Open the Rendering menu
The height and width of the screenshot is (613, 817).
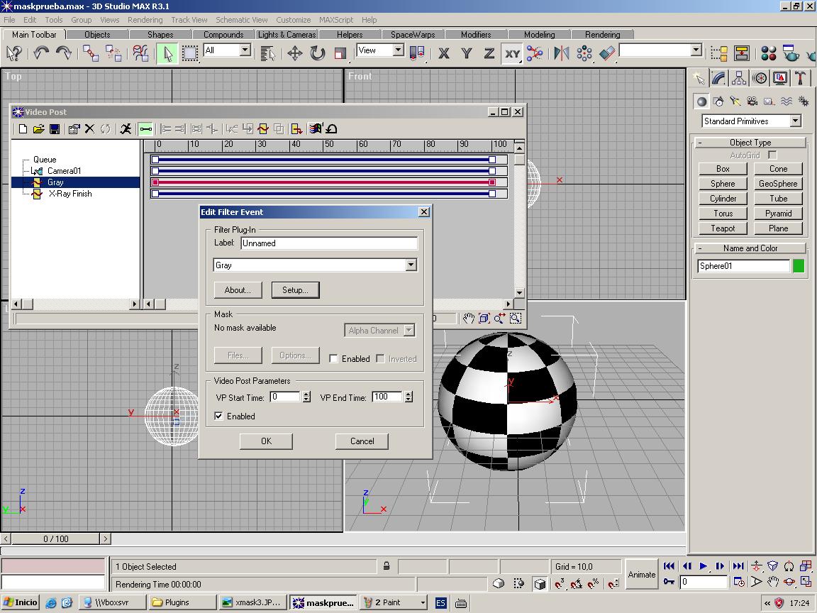pos(145,20)
